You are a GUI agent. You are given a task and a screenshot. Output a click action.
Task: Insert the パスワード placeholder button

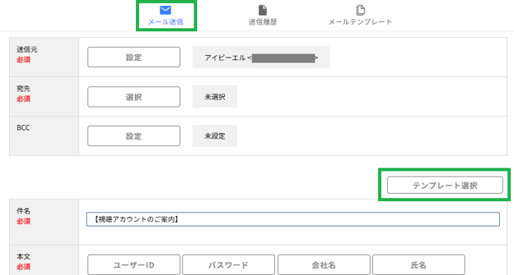(x=229, y=265)
